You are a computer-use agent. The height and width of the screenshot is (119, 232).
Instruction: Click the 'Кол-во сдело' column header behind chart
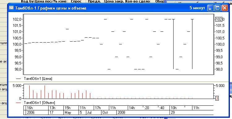point(138,1)
